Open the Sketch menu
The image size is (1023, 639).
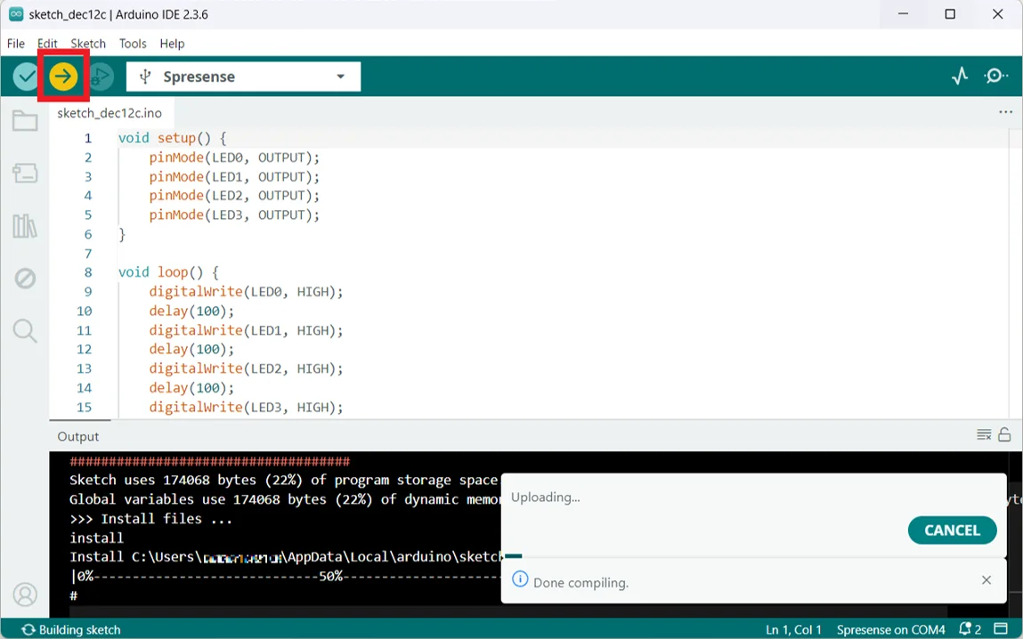click(x=88, y=44)
